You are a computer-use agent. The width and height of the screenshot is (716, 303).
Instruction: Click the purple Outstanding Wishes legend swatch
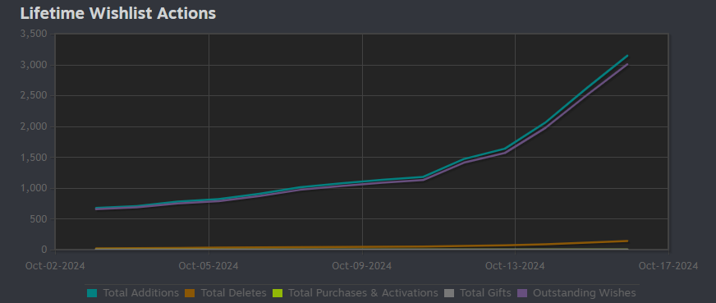(x=522, y=293)
